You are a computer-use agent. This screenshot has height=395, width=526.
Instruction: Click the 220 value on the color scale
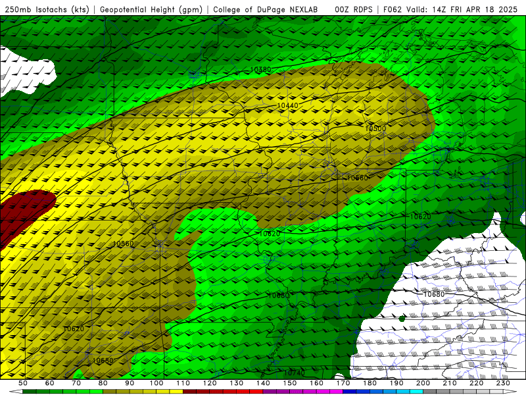[x=476, y=383]
